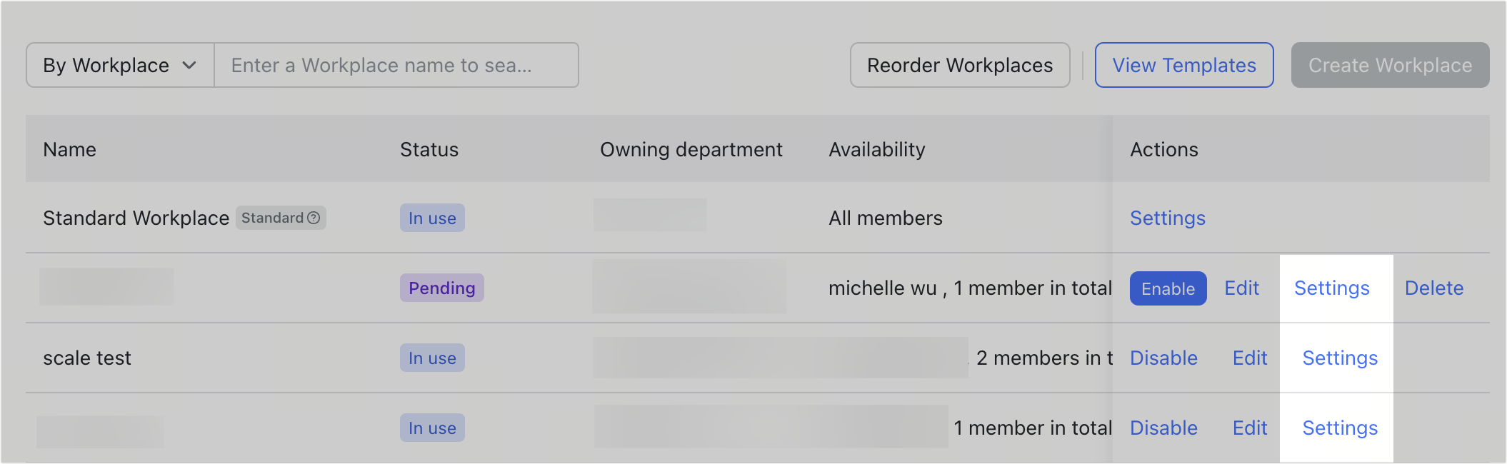Disable the scale test workplace

(1163, 358)
